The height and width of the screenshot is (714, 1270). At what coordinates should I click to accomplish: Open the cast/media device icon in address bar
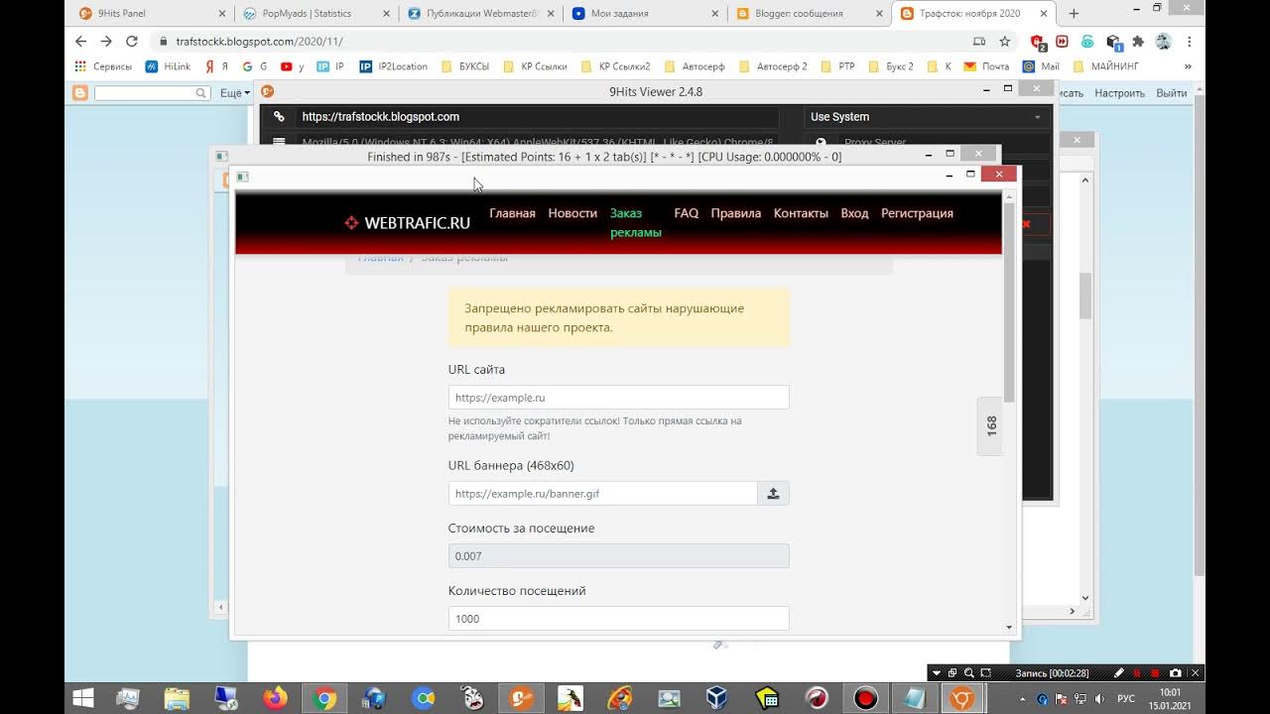pyautogui.click(x=979, y=42)
